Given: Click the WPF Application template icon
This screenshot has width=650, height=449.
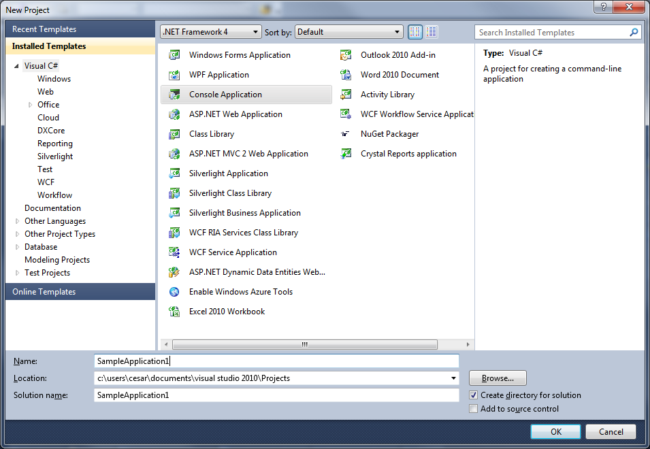Looking at the screenshot, I should pyautogui.click(x=174, y=75).
